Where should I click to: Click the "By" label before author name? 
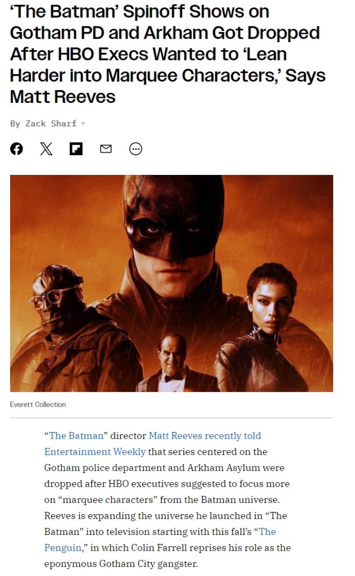[15, 123]
